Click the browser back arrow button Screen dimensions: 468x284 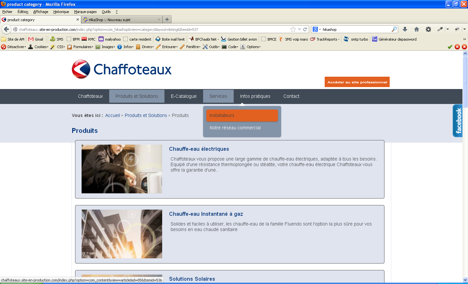pyautogui.click(x=6, y=29)
